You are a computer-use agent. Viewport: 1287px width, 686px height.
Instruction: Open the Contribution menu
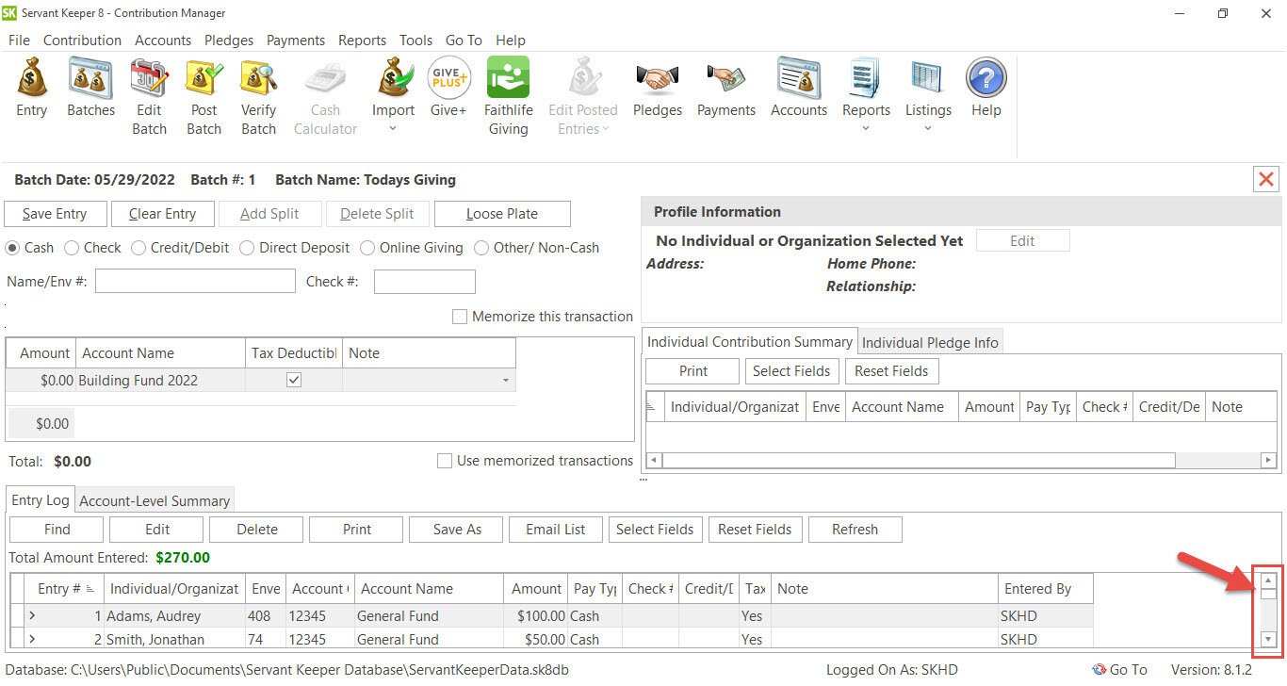coord(82,41)
